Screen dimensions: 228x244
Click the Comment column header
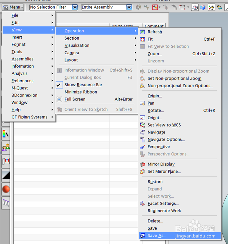tap(154, 26)
